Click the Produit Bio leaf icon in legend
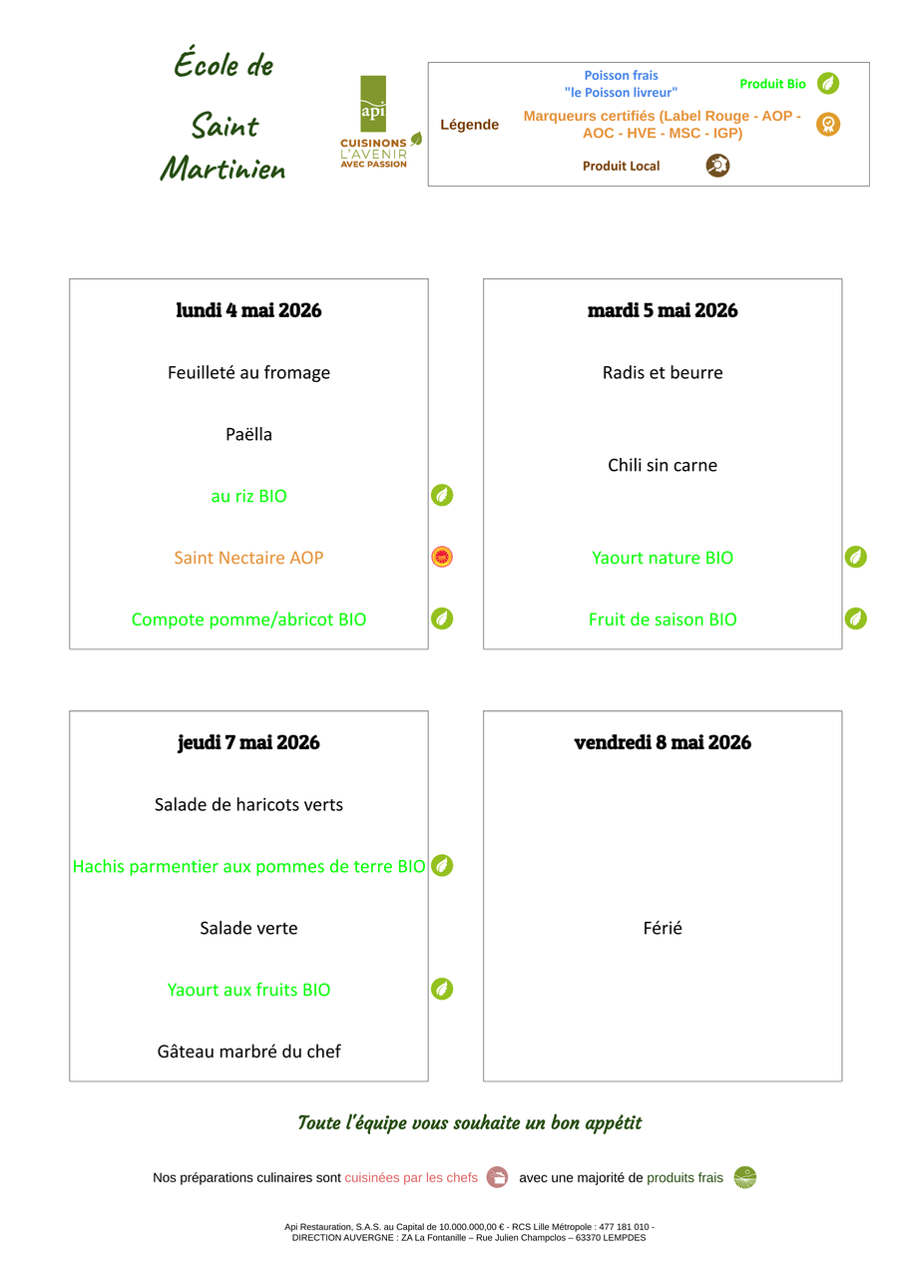The image size is (898, 1270). pos(828,84)
